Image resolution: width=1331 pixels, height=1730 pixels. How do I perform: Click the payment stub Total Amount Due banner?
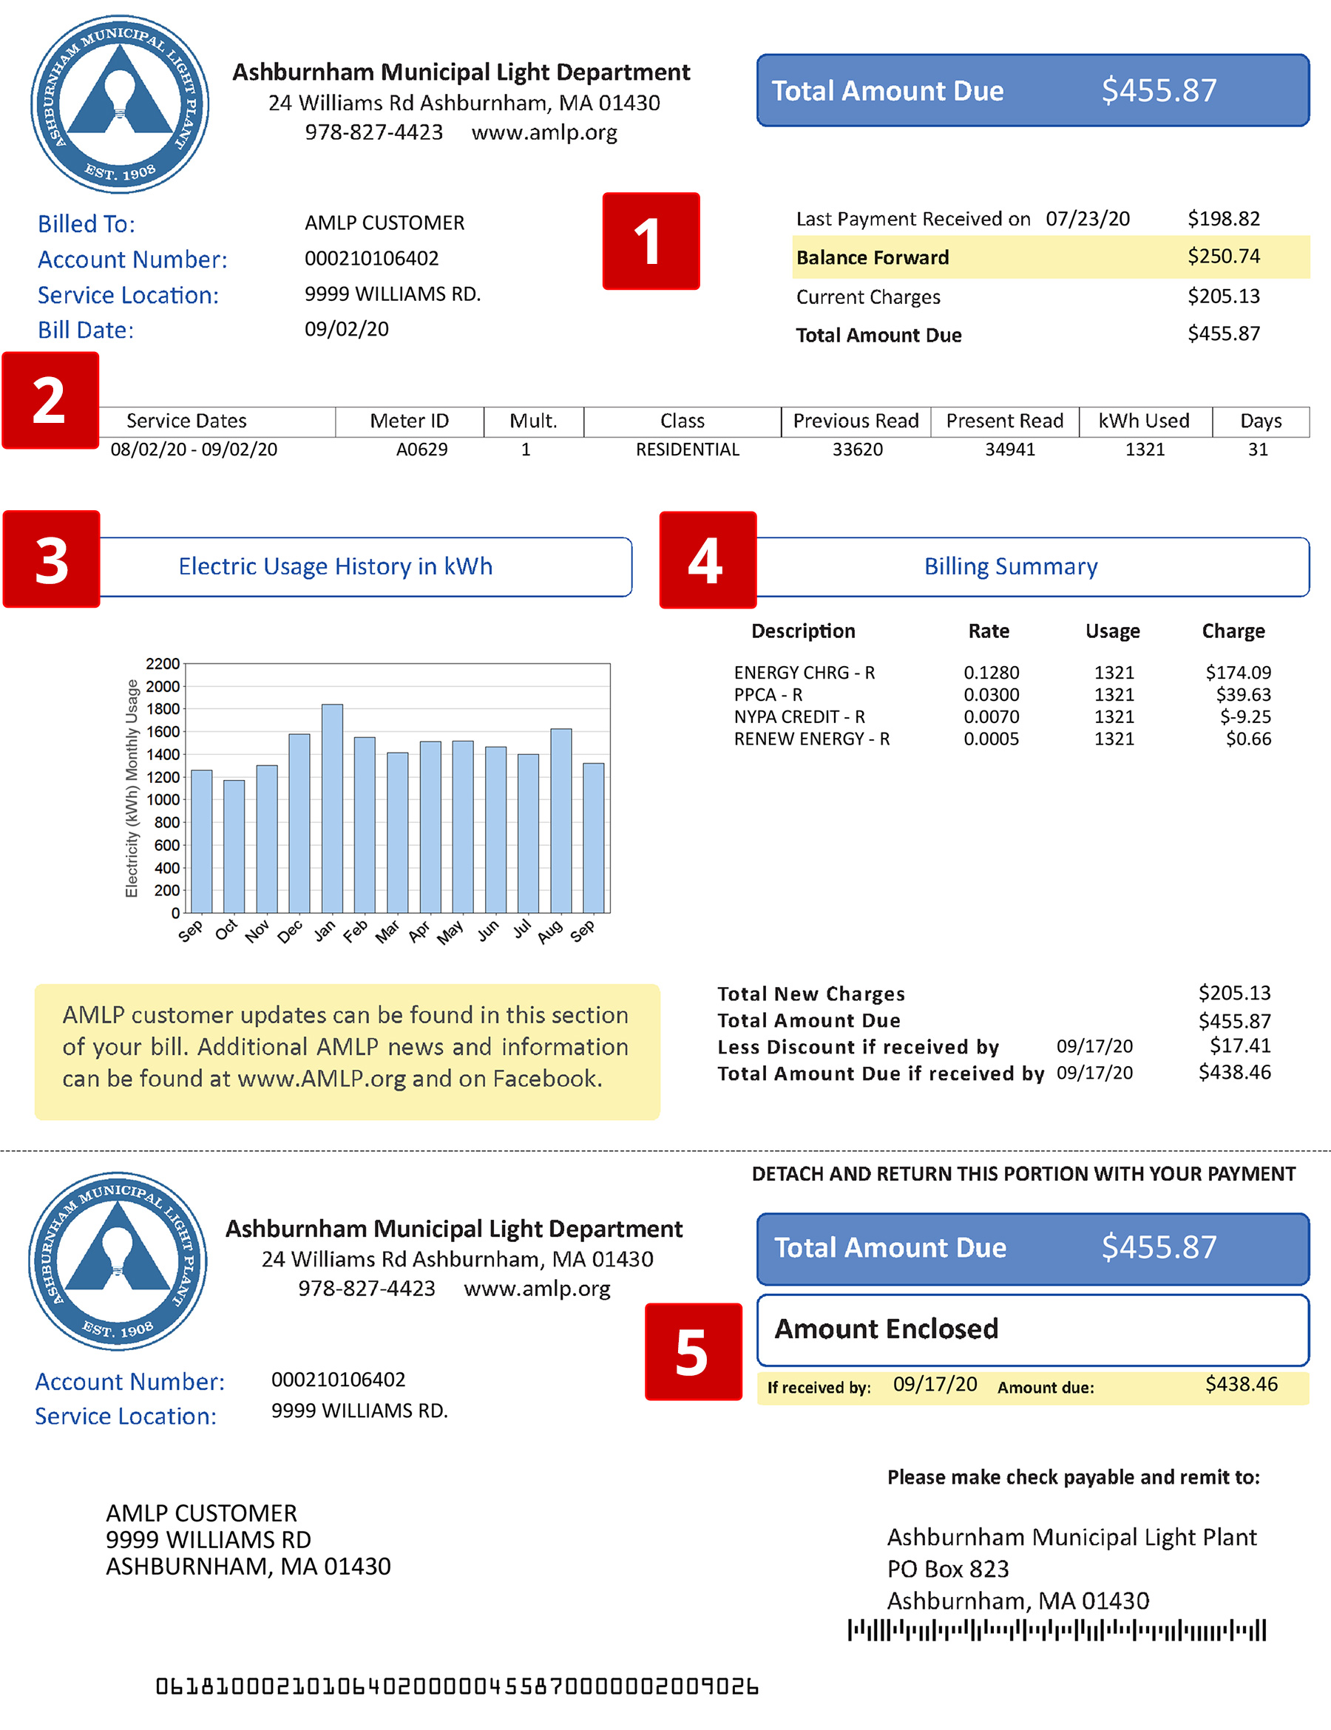[x=1032, y=1249]
